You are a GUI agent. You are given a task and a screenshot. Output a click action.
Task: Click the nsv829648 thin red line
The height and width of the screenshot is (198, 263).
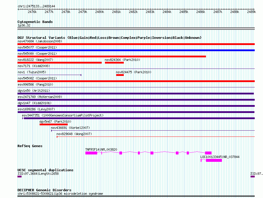tap(156, 137)
